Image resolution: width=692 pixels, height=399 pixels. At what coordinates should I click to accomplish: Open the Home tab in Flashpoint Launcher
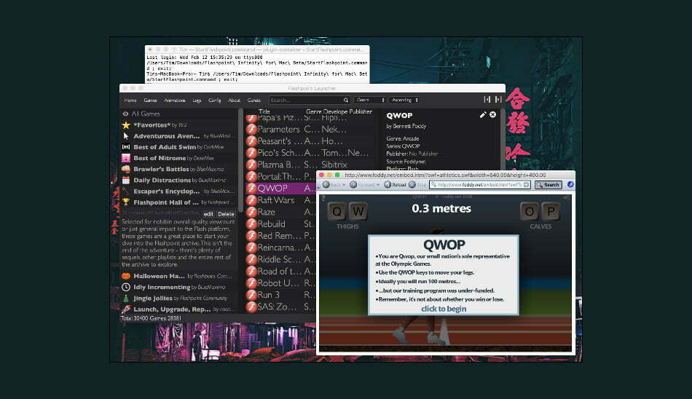click(x=130, y=100)
